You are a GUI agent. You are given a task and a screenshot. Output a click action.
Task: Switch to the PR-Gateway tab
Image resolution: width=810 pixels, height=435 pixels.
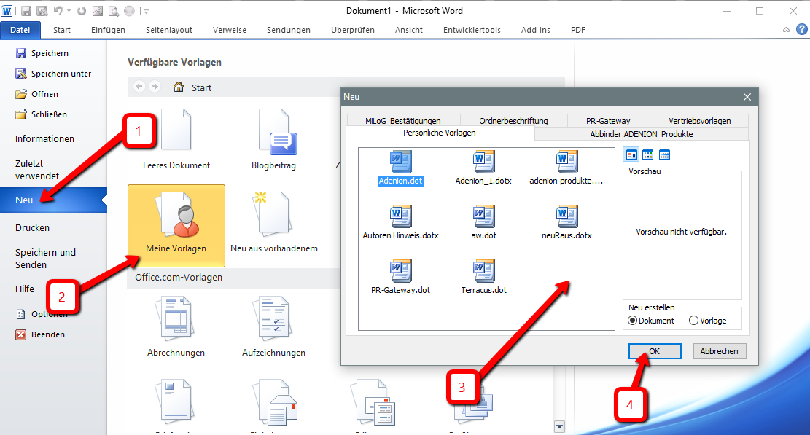(608, 121)
